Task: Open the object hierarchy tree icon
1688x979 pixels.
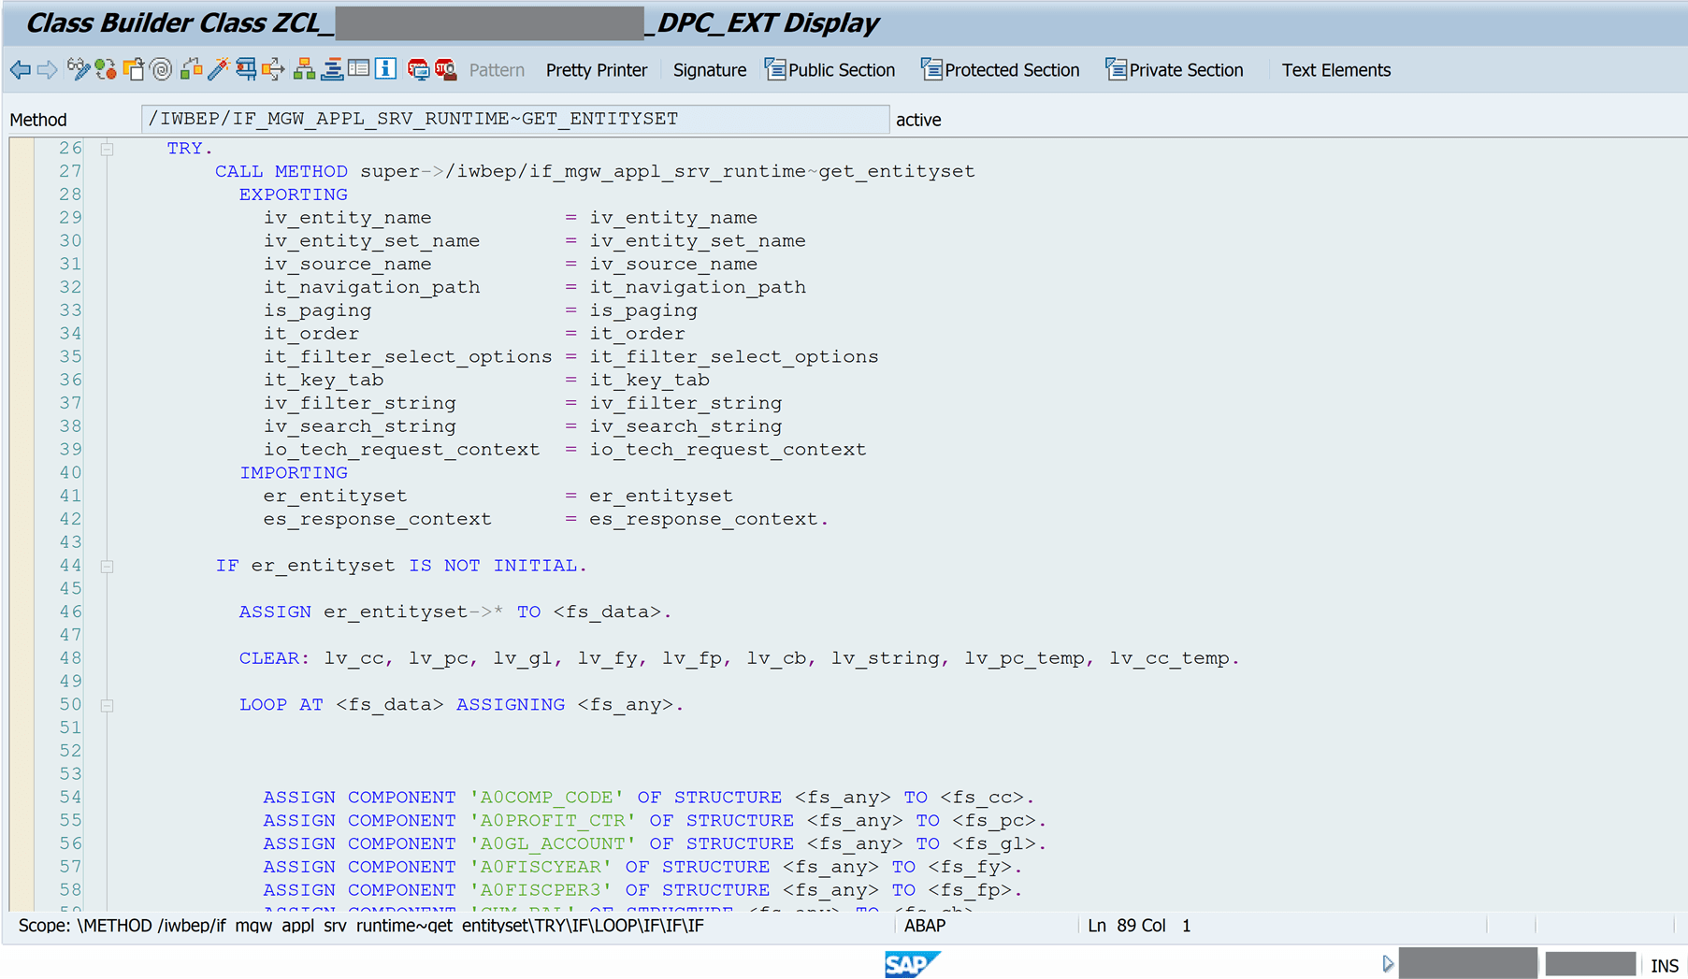Action: click(303, 69)
